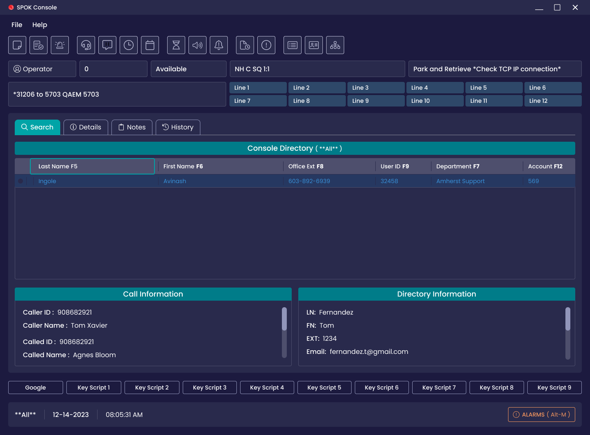This screenshot has width=590, height=435.
Task: Select the radio button on Ingole row
Action: (x=20, y=181)
